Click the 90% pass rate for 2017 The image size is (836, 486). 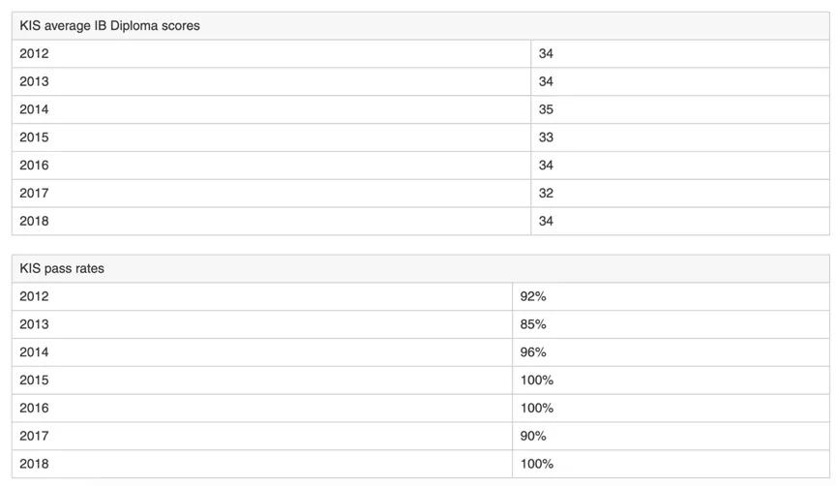pos(532,436)
